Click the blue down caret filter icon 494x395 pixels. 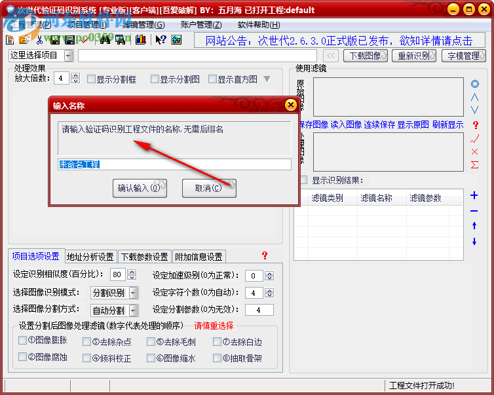pos(475,110)
